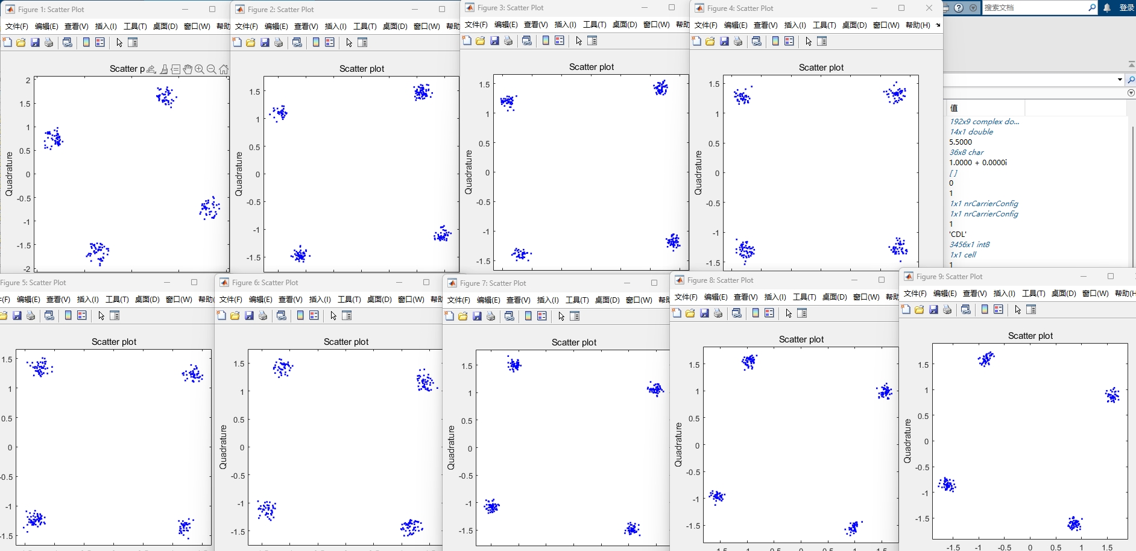Open workspace panel actions circular arrow button
Screen dimensions: 1136x551
point(1131,93)
